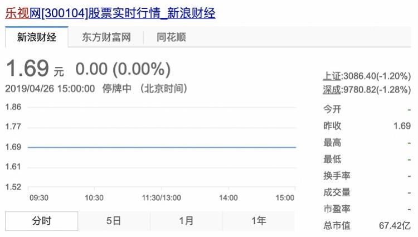Click the （北京时间） label
418x237 pixels.
click(x=164, y=89)
